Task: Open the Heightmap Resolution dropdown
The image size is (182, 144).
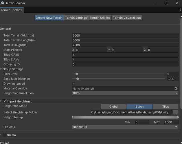Action: pyautogui.click(x=125, y=93)
